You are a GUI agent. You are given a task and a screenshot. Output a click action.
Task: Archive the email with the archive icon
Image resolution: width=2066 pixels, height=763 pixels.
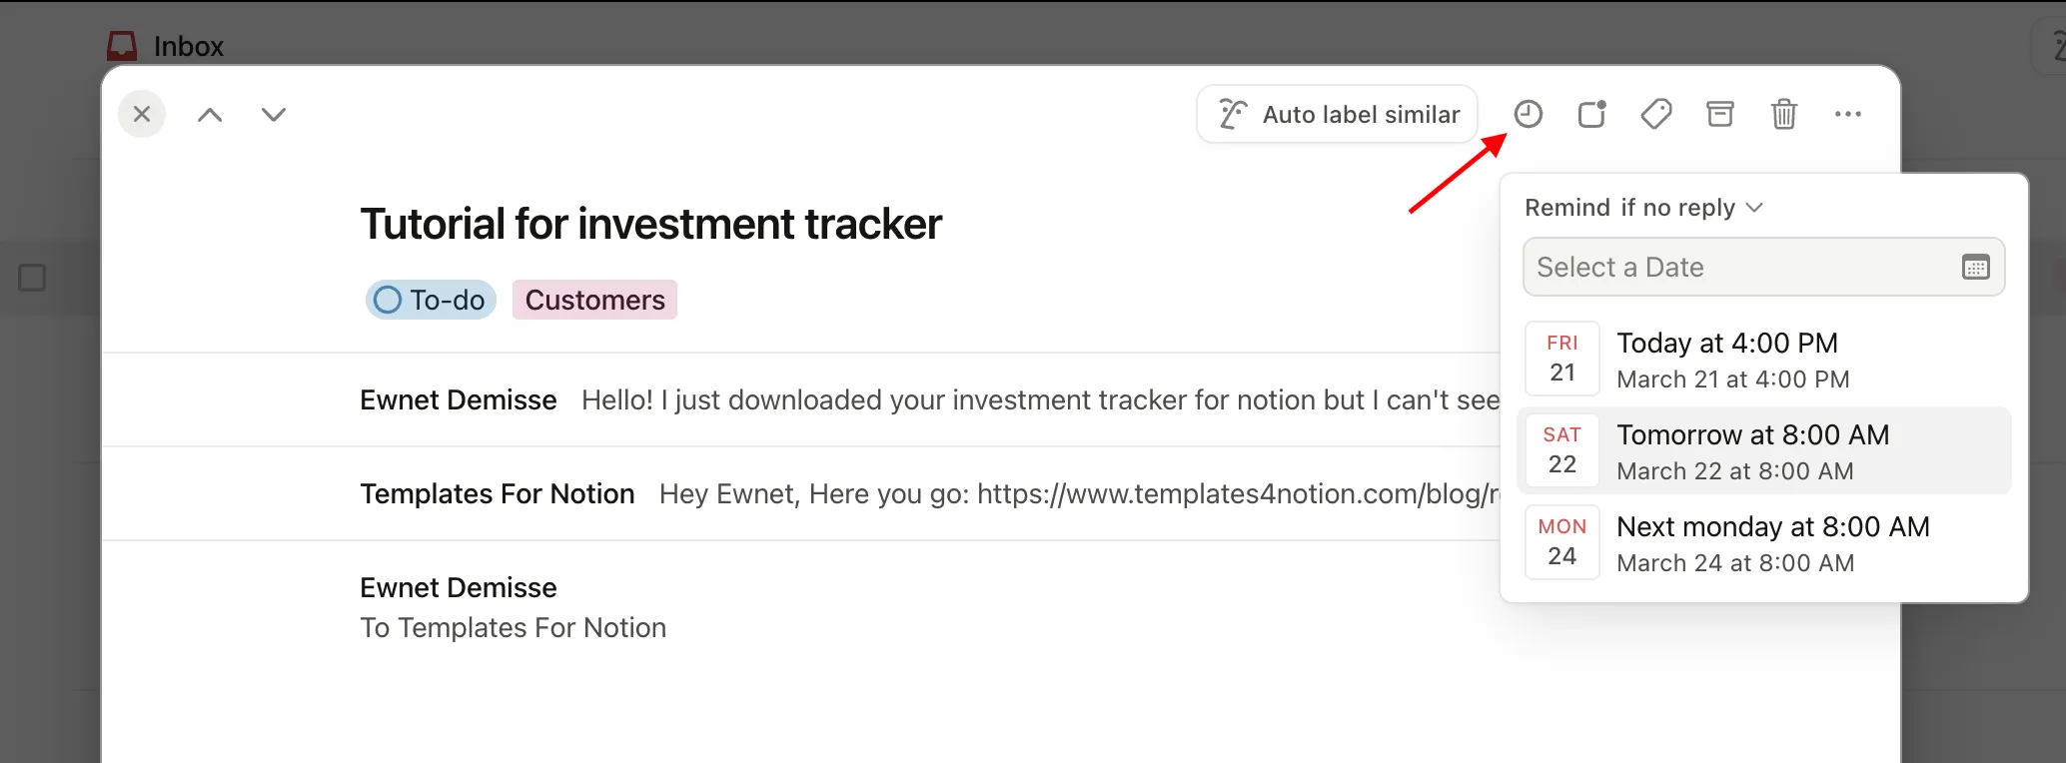click(1719, 115)
